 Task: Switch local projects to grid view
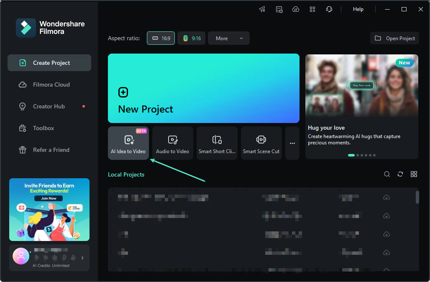[414, 174]
